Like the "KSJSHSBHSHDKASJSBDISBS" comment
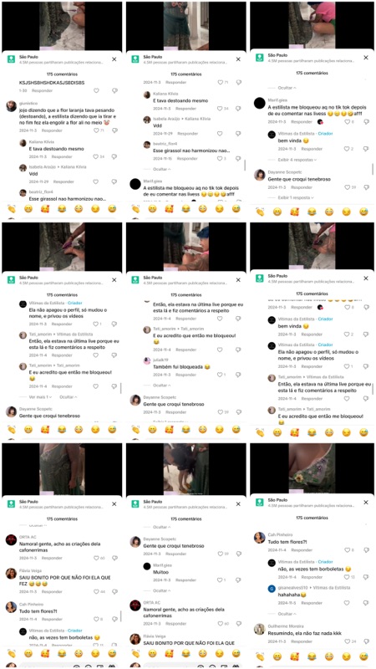 click(x=96, y=90)
